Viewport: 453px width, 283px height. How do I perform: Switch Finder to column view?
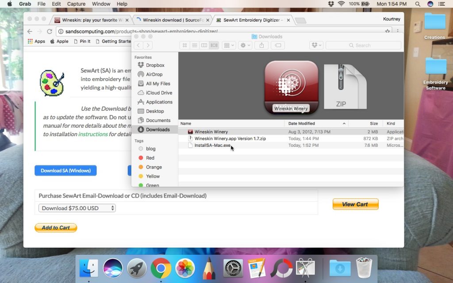[204, 46]
